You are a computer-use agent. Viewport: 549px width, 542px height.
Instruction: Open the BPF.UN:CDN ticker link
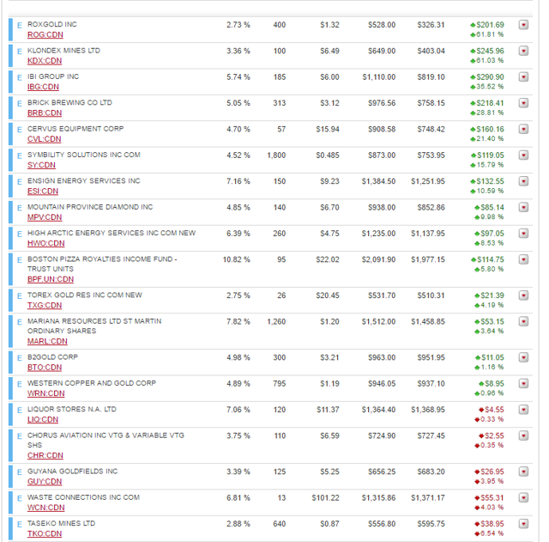pos(51,279)
